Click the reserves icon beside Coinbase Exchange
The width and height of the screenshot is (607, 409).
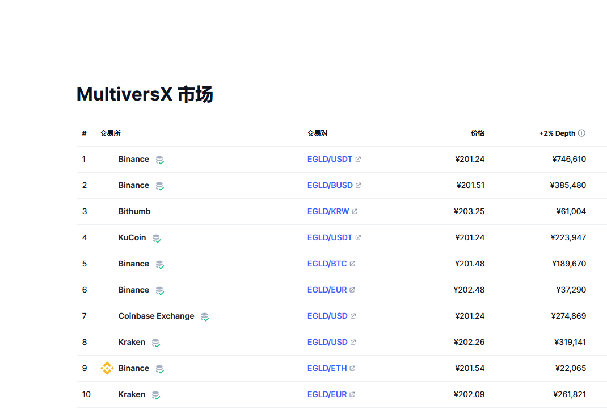click(x=205, y=316)
